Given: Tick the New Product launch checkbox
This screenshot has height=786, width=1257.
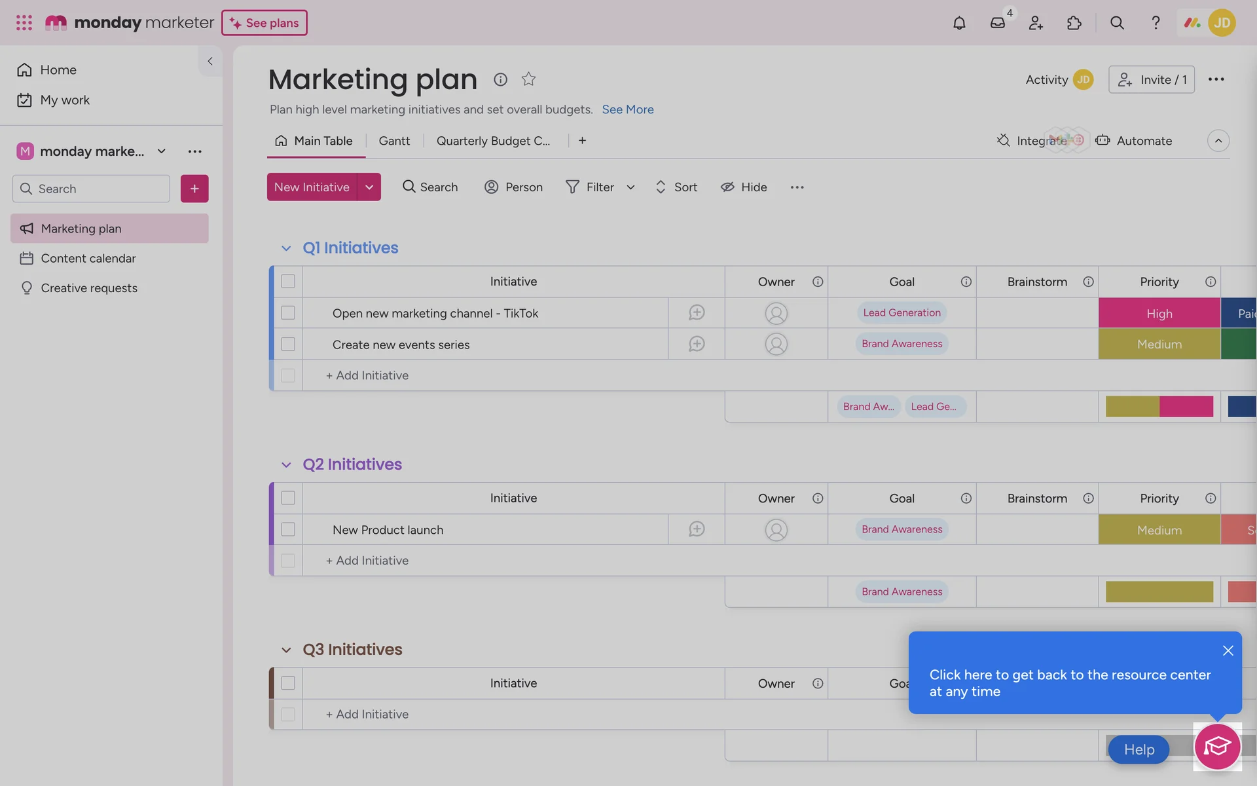Looking at the screenshot, I should (288, 529).
